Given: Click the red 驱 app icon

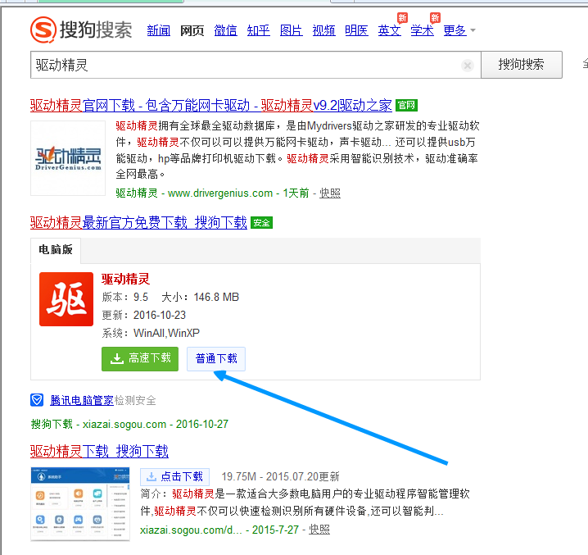Looking at the screenshot, I should (66, 299).
